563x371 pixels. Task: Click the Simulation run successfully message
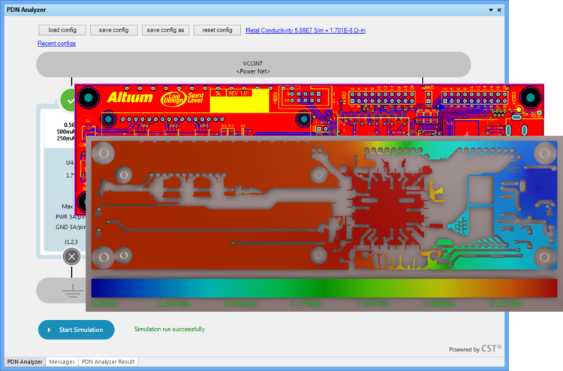170,329
